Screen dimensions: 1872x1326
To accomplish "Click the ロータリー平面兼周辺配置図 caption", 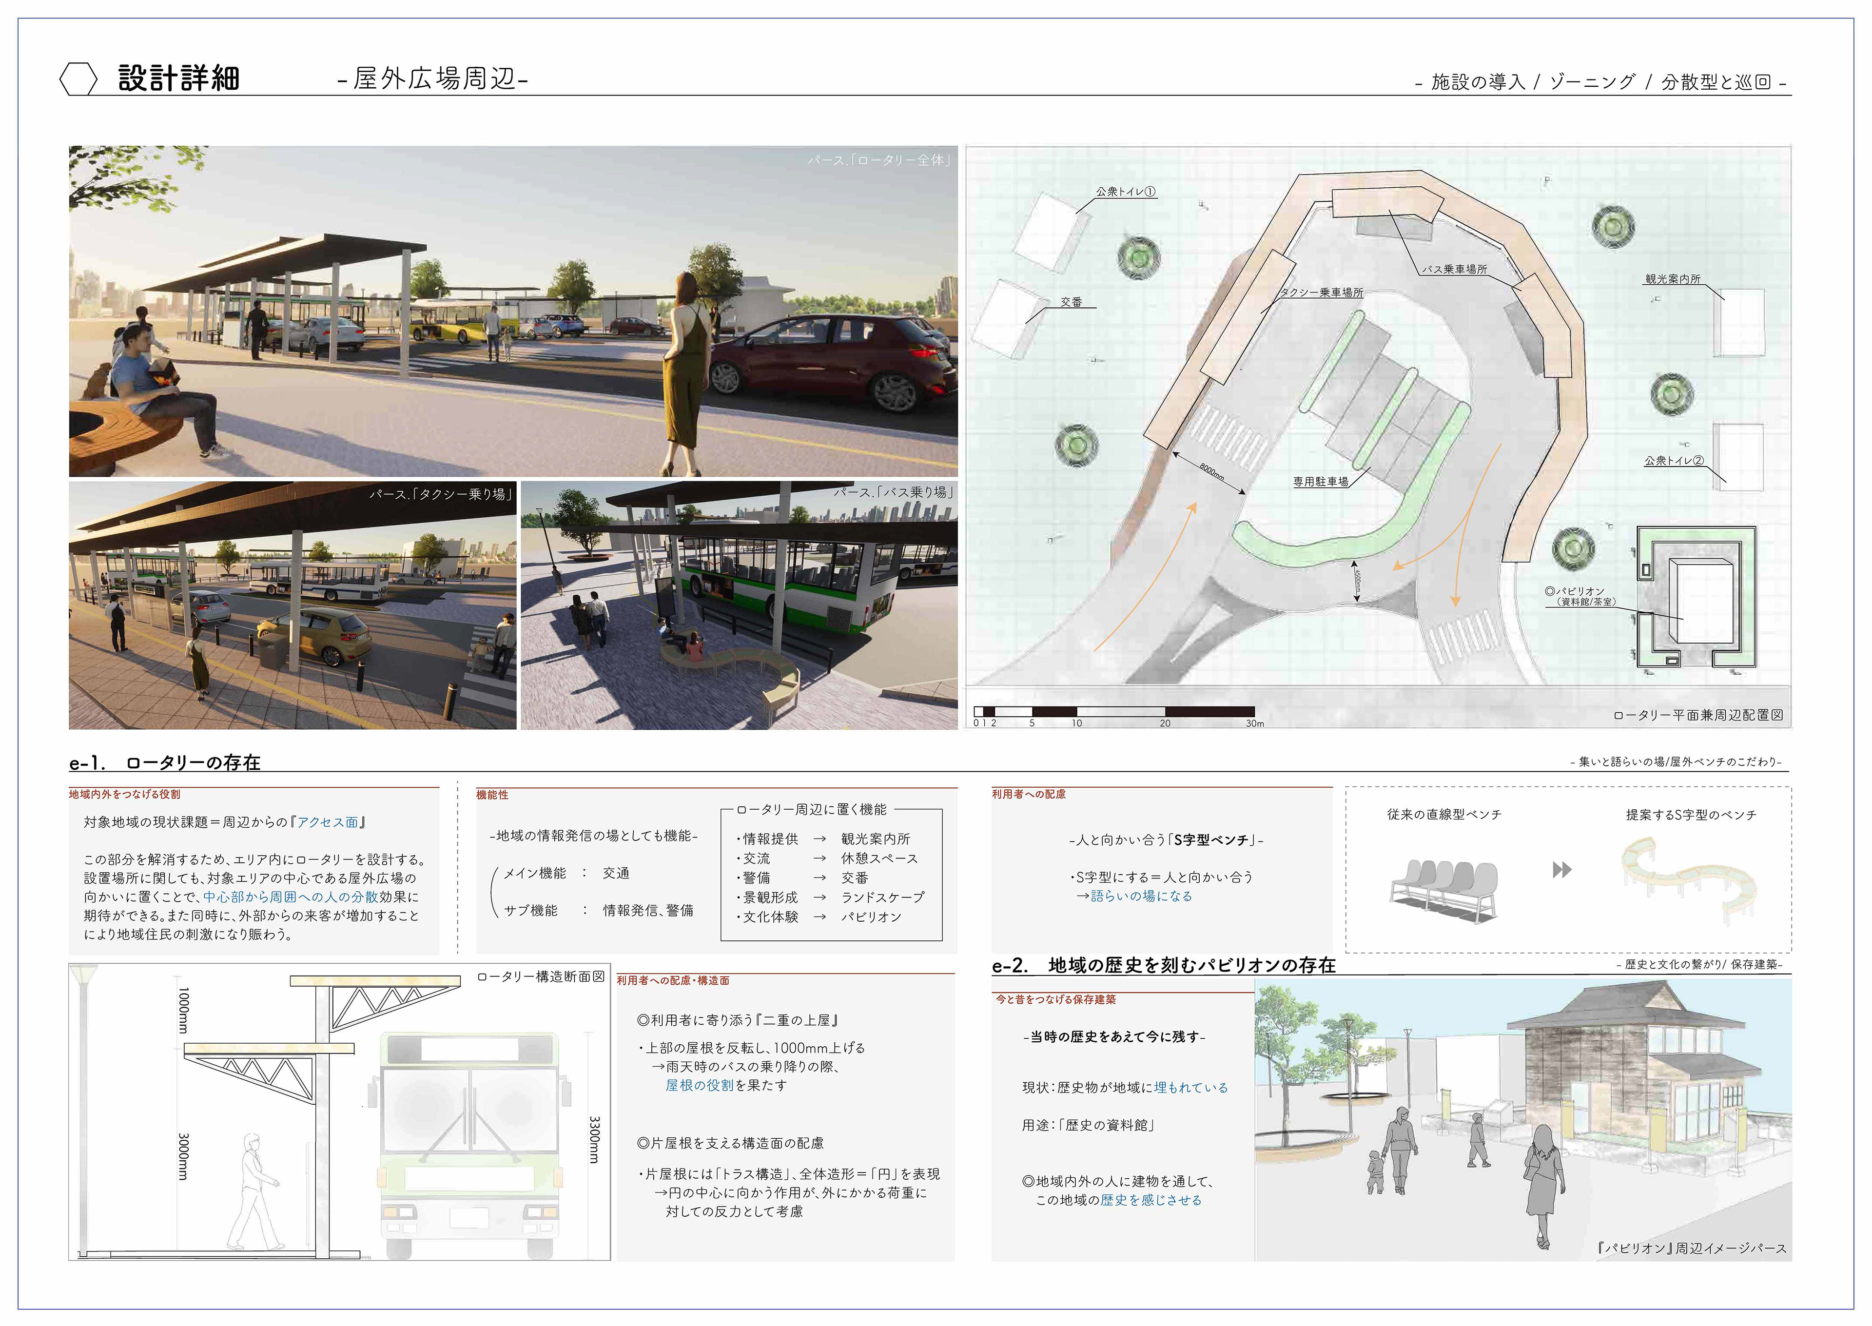I will [x=1698, y=715].
